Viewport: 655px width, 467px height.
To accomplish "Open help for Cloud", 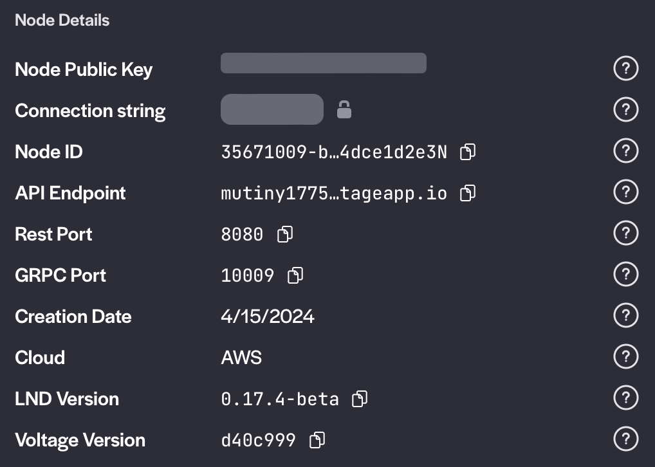I will (x=625, y=356).
